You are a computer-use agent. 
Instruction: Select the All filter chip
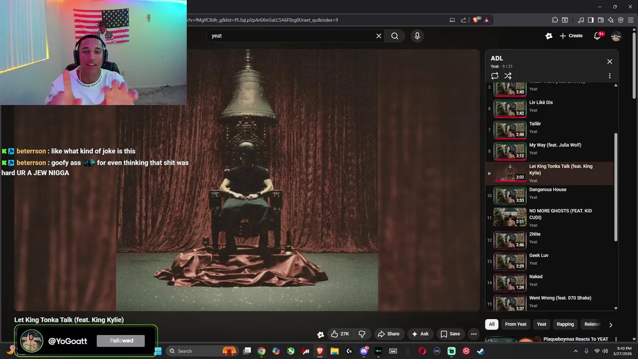pyautogui.click(x=491, y=324)
